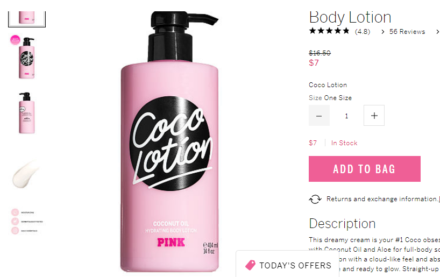Open the Today's Offers tab
This screenshot has width=440, height=277.
[x=287, y=265]
